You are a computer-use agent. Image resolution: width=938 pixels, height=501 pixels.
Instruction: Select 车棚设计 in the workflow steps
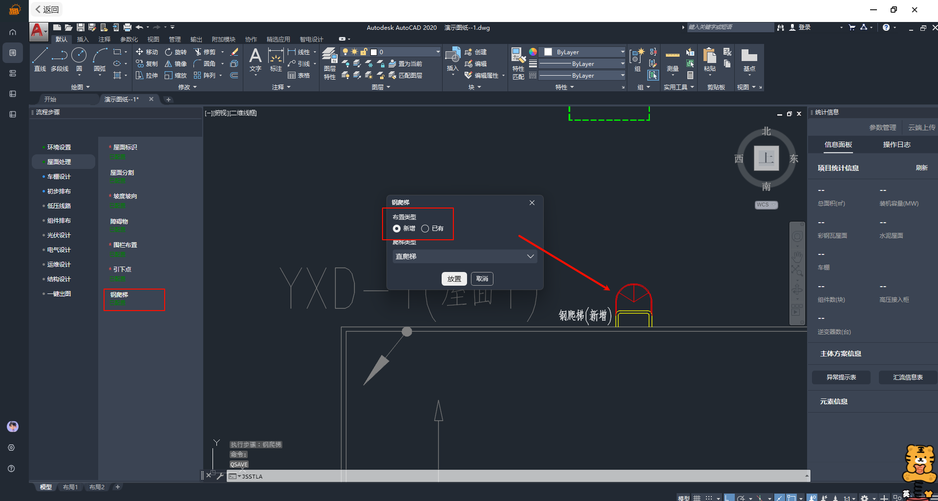[59, 177]
